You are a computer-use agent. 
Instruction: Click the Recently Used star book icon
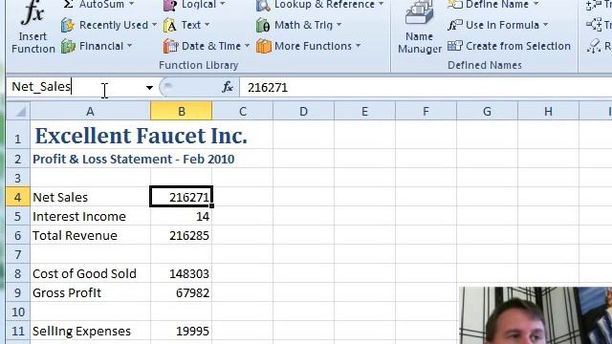(x=68, y=26)
